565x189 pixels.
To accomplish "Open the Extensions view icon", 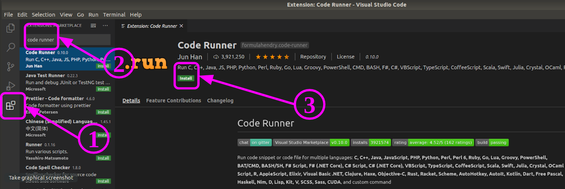I will (11, 106).
